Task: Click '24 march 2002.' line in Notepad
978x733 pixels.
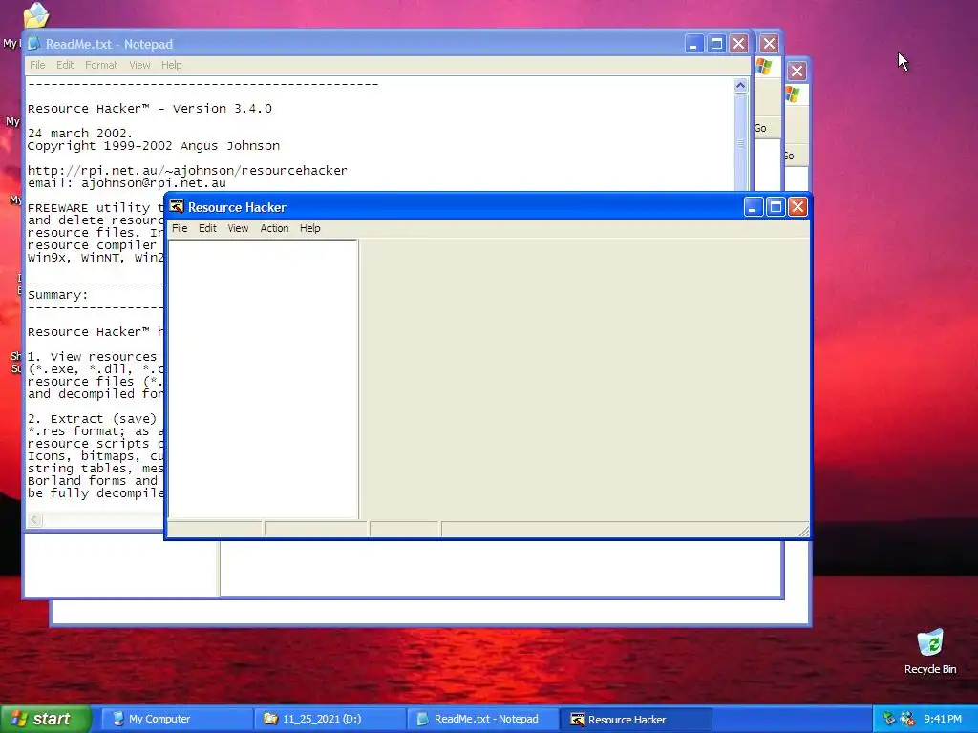Action: pos(80,133)
